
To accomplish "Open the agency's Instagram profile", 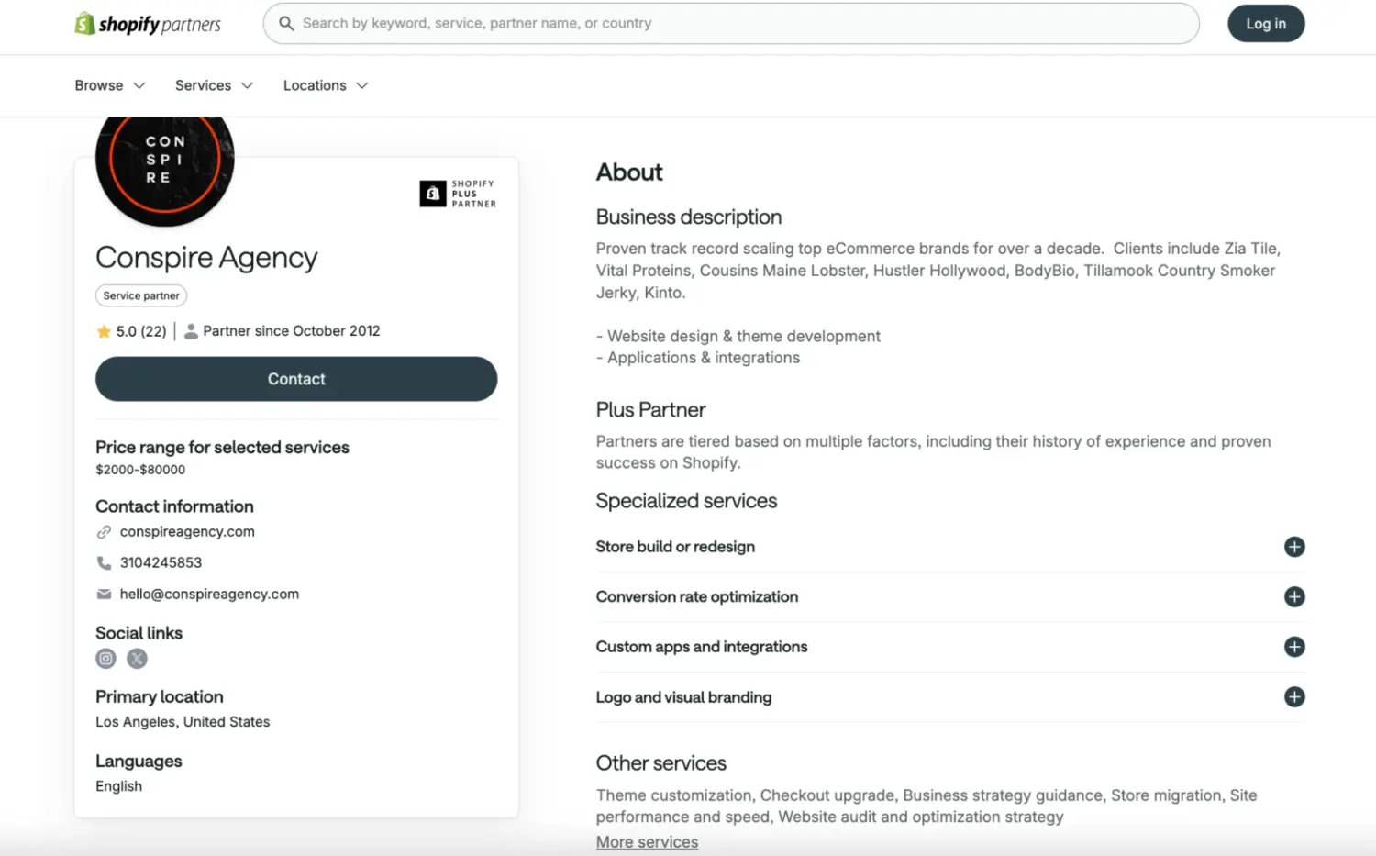I will 105,658.
